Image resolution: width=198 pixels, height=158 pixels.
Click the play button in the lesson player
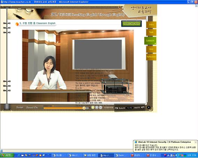pos(93,108)
